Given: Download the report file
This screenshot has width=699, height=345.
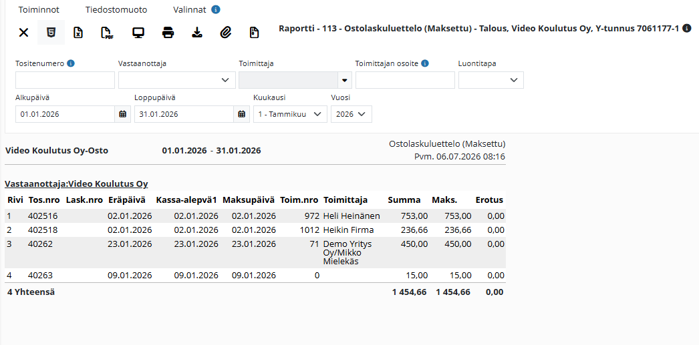Looking at the screenshot, I should pos(196,33).
